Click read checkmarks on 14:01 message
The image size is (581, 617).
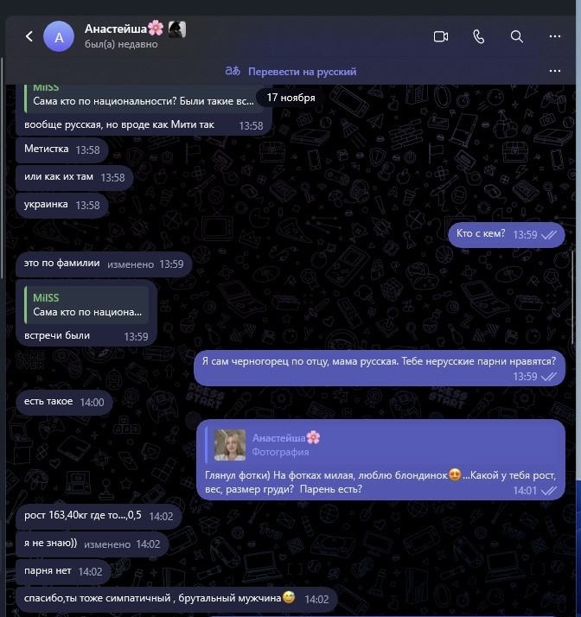[549, 490]
